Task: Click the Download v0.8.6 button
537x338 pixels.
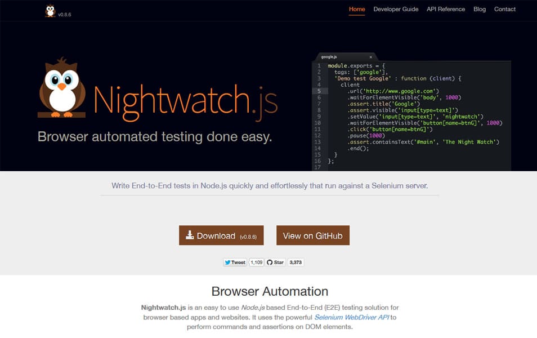Action: 221,235
